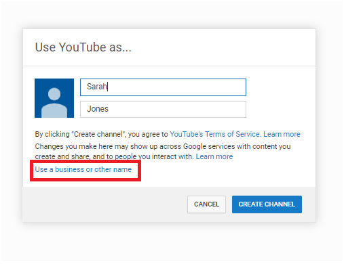Viewport: 344px width, 264px height.
Task: Open YouTube's Terms of Service link
Action: point(214,134)
